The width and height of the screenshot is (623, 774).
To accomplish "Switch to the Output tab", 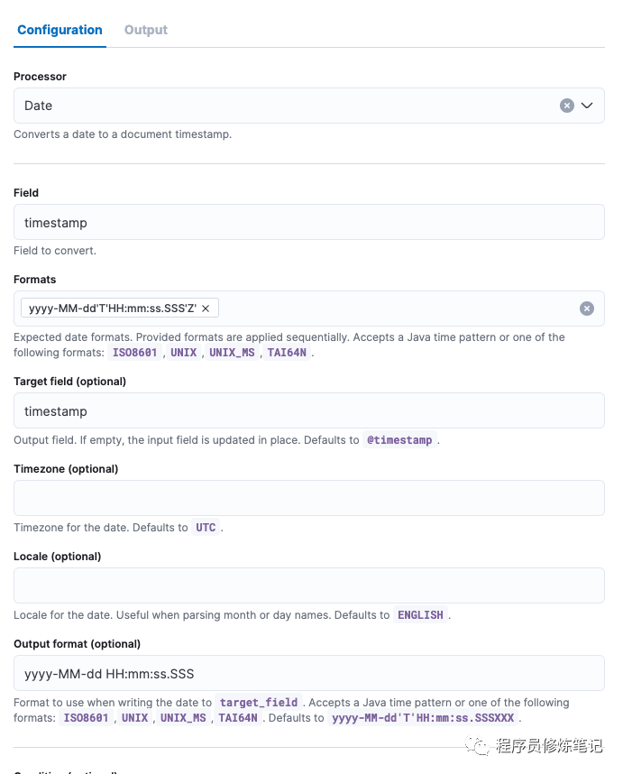I will pos(146,30).
